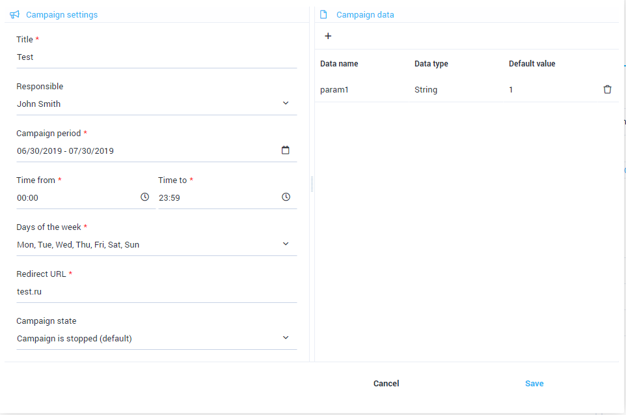Screen dimensions: 626x415
Task: Delete the param1 row with trash icon
Action: tap(607, 90)
